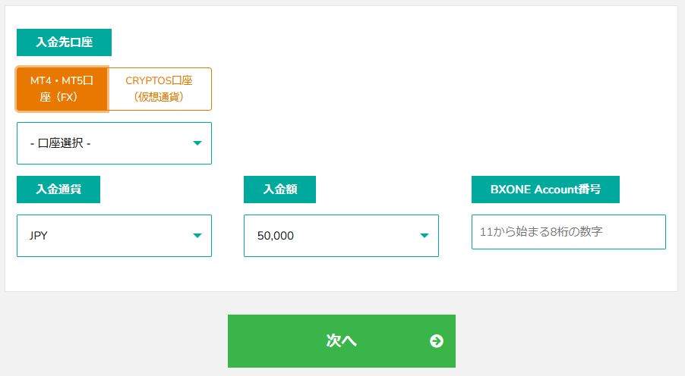Screen dimensions: 685x376
Task: Switch to CRYPTOS口座 (仮想通貨) option
Action: coord(159,89)
